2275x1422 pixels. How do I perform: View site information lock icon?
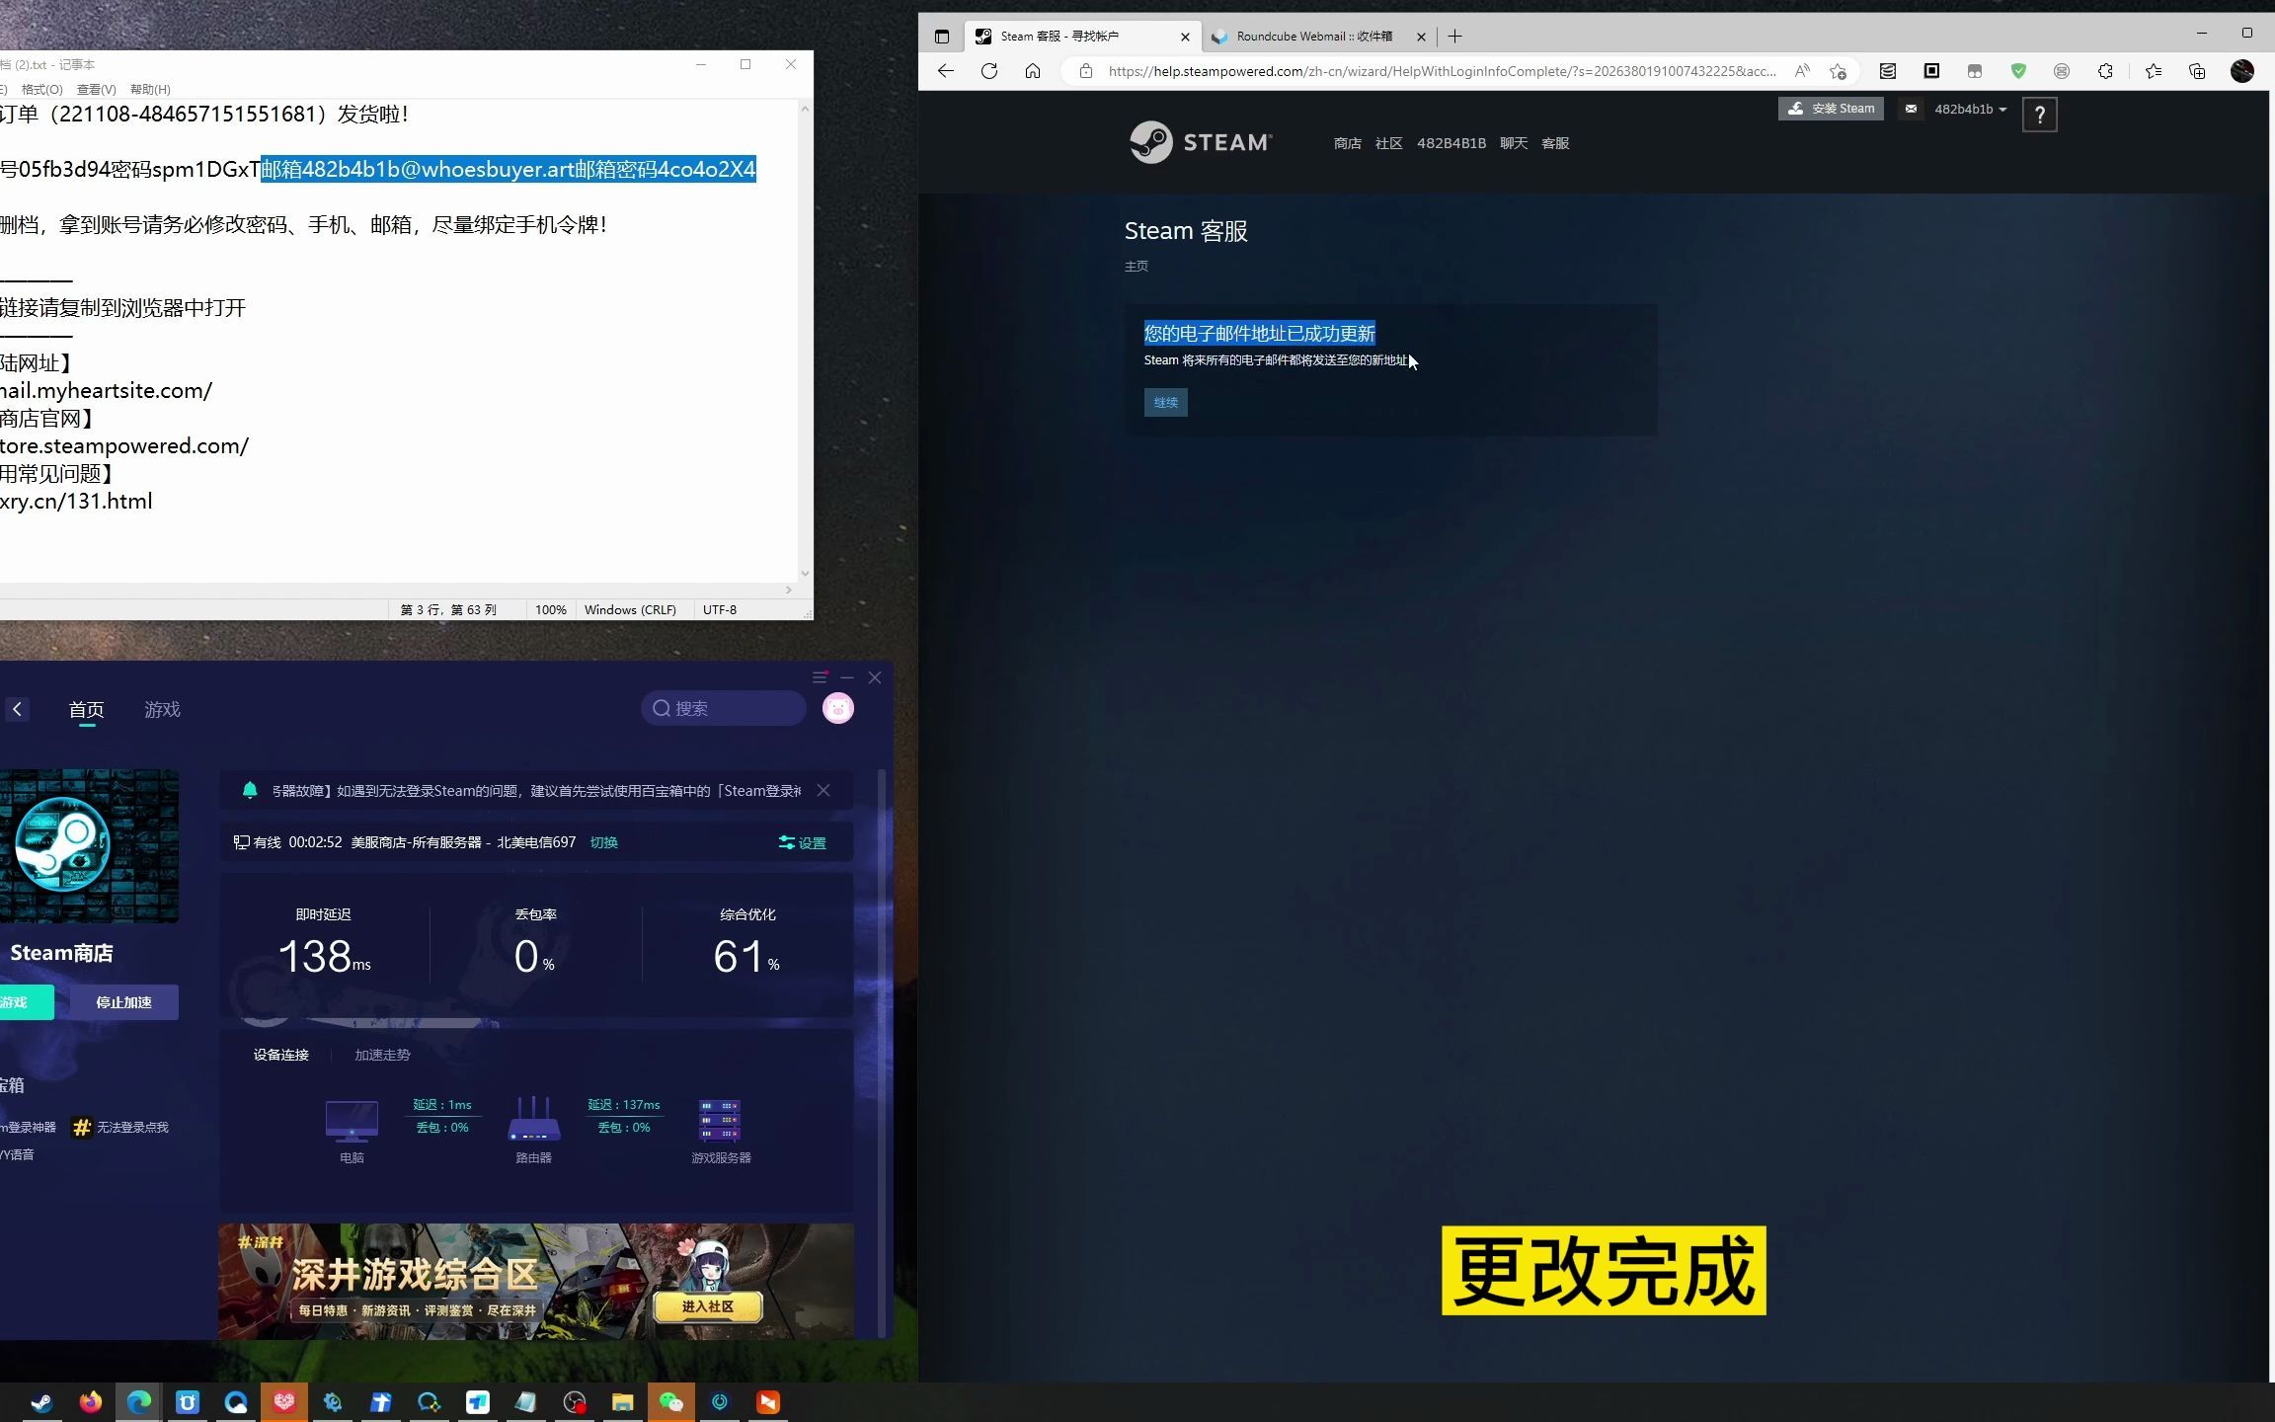1086,71
